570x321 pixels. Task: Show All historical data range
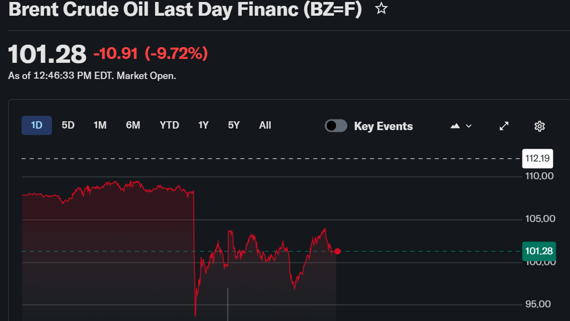tap(265, 125)
